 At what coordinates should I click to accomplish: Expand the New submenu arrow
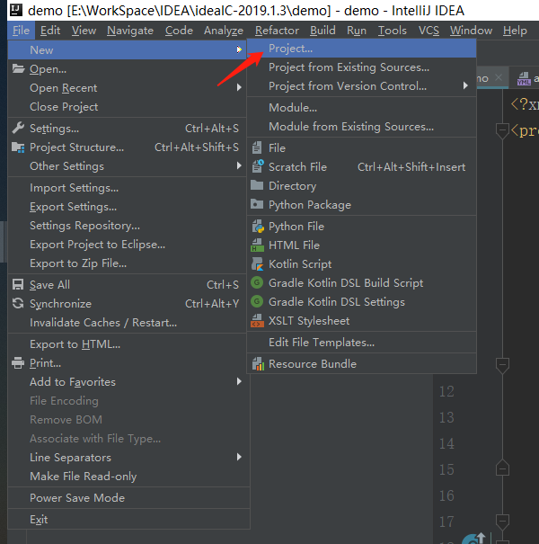click(x=239, y=49)
